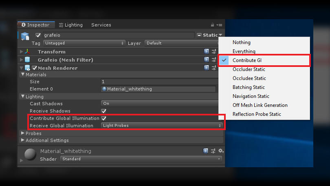Toggle Contribute Global Illumination checkbox
This screenshot has height=186, width=330.
click(x=104, y=118)
